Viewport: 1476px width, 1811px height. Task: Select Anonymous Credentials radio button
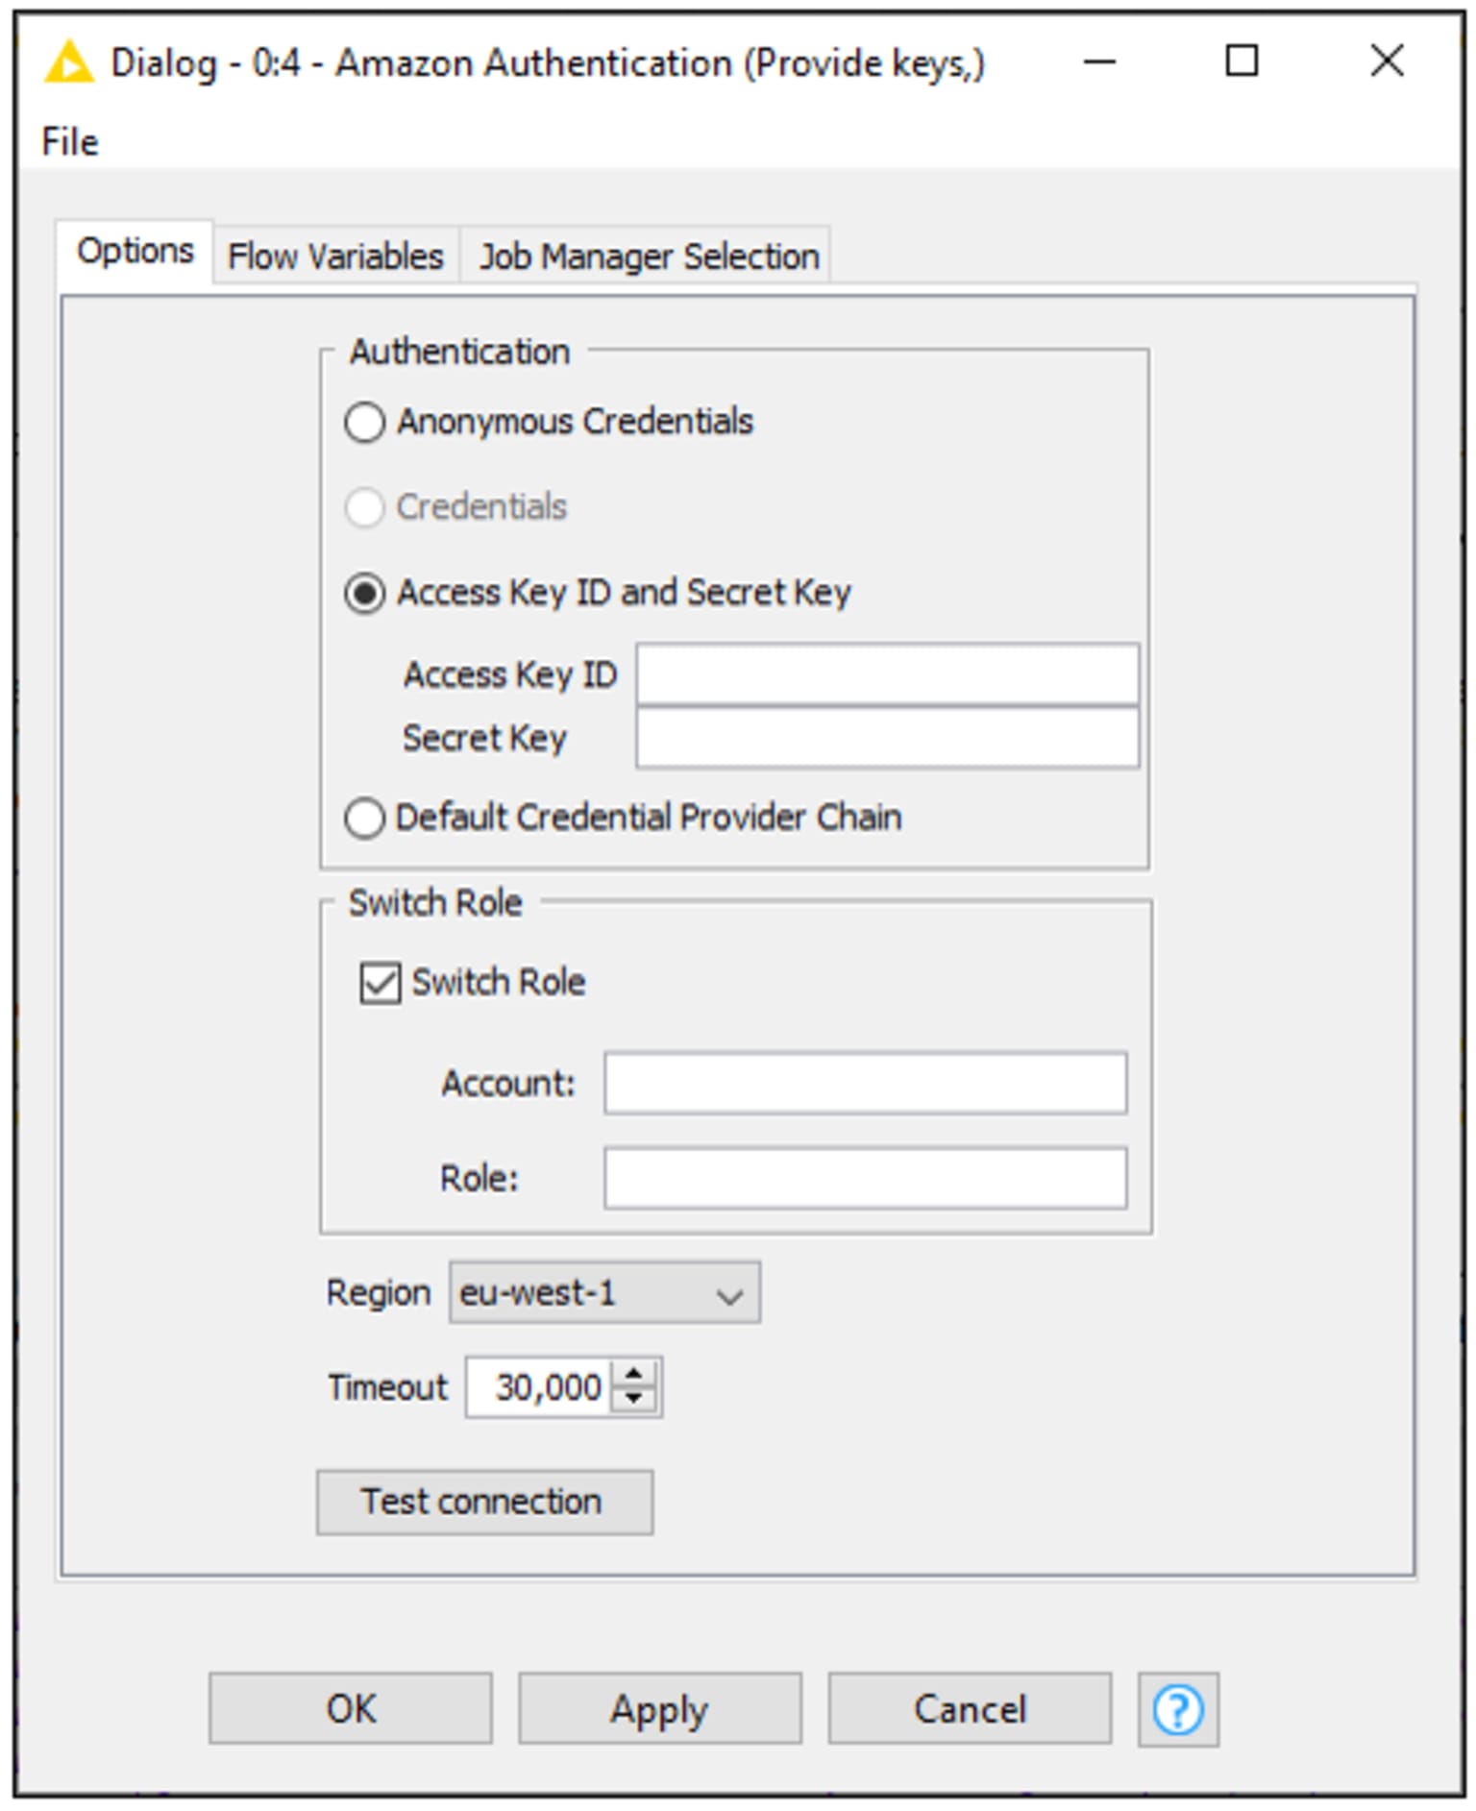(365, 423)
